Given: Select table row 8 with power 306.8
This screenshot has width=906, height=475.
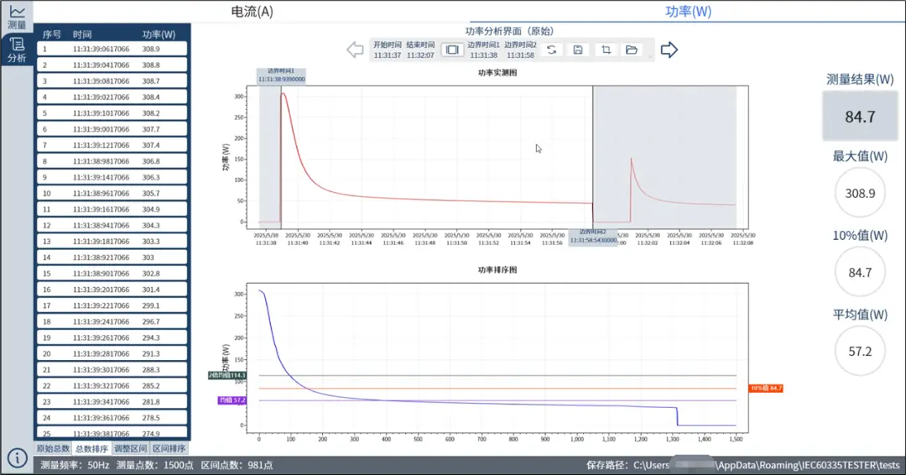Looking at the screenshot, I should pyautogui.click(x=112, y=161).
